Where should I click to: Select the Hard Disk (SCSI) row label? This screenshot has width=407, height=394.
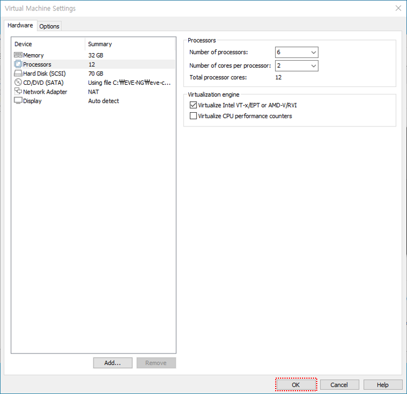point(44,73)
